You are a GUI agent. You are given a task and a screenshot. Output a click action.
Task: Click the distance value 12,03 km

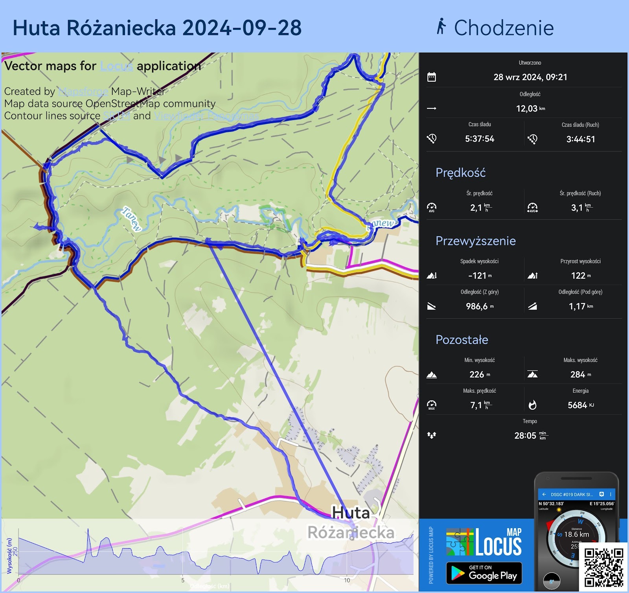point(530,109)
